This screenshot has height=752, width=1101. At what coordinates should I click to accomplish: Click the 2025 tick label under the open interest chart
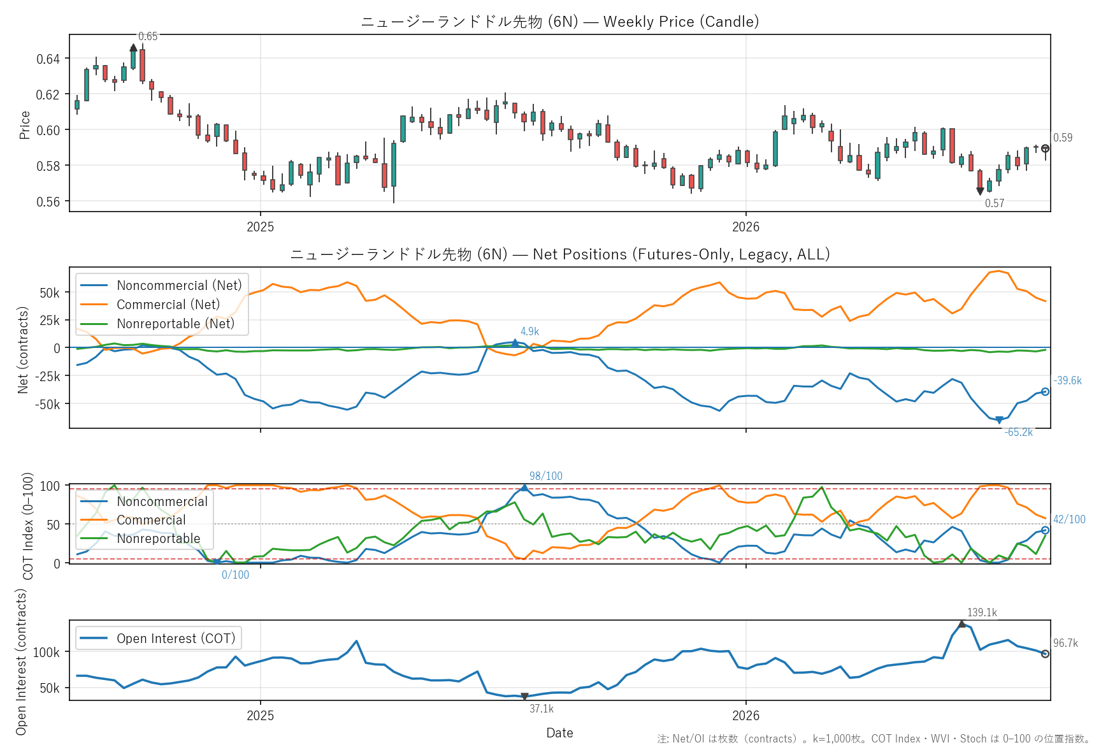pyautogui.click(x=260, y=716)
